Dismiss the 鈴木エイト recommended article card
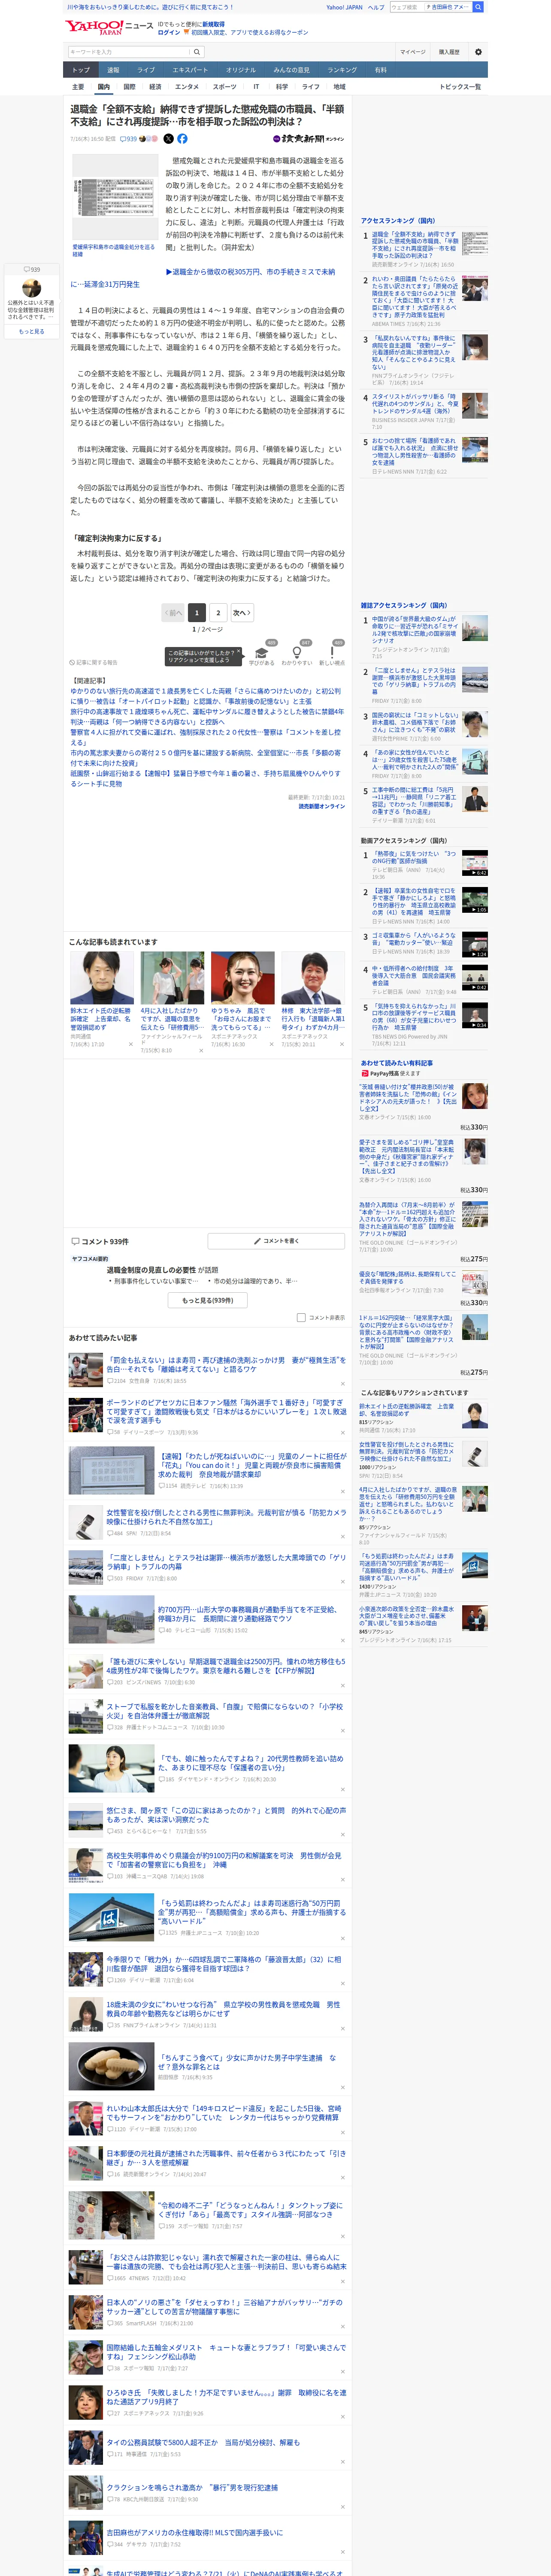 click(x=130, y=1044)
